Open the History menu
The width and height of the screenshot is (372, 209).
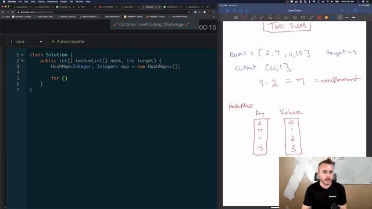coord(41,1)
